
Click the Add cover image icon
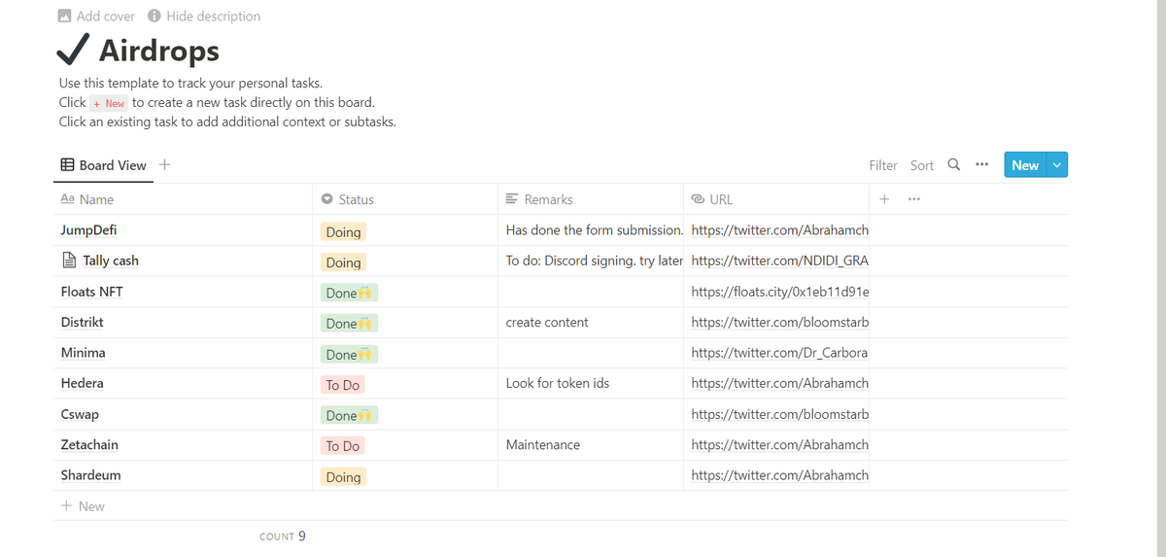pos(65,16)
